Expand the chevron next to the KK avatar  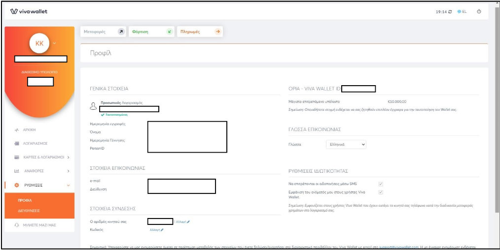(54, 43)
